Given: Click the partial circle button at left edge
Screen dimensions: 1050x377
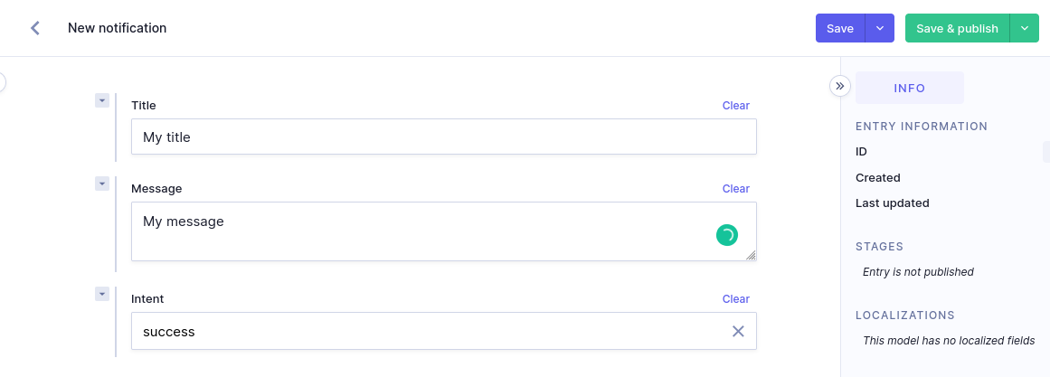Looking at the screenshot, I should pos(2,82).
